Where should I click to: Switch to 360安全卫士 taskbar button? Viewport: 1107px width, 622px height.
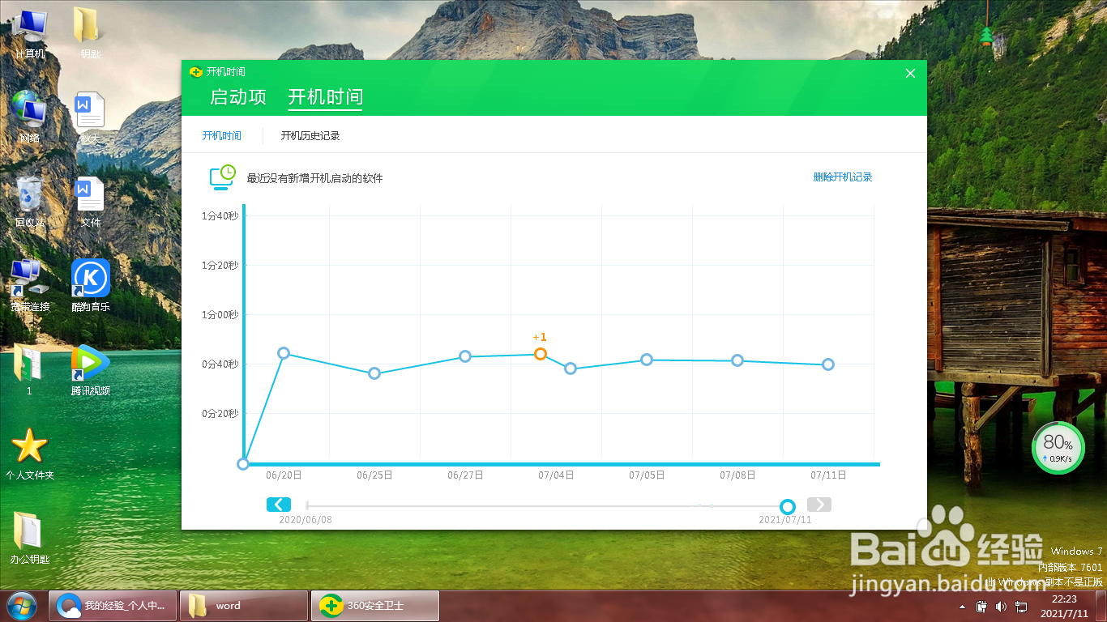coord(375,606)
